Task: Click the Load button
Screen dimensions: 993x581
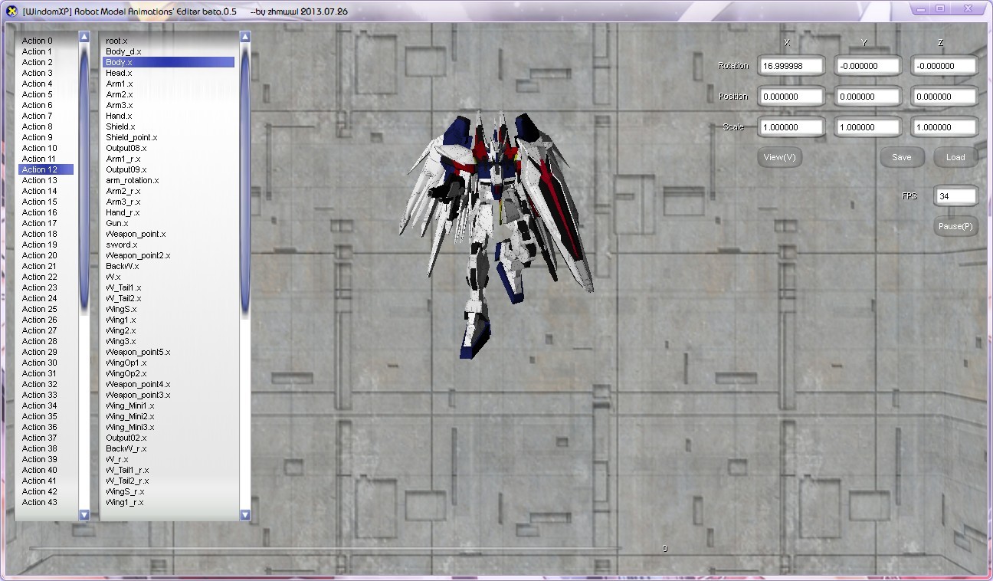Action: tap(955, 157)
